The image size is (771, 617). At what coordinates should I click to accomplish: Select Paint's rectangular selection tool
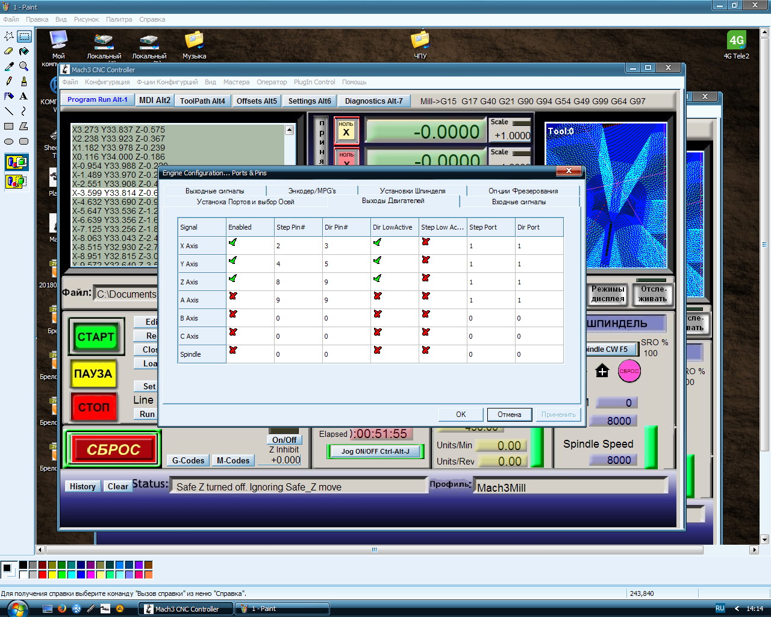(x=24, y=37)
